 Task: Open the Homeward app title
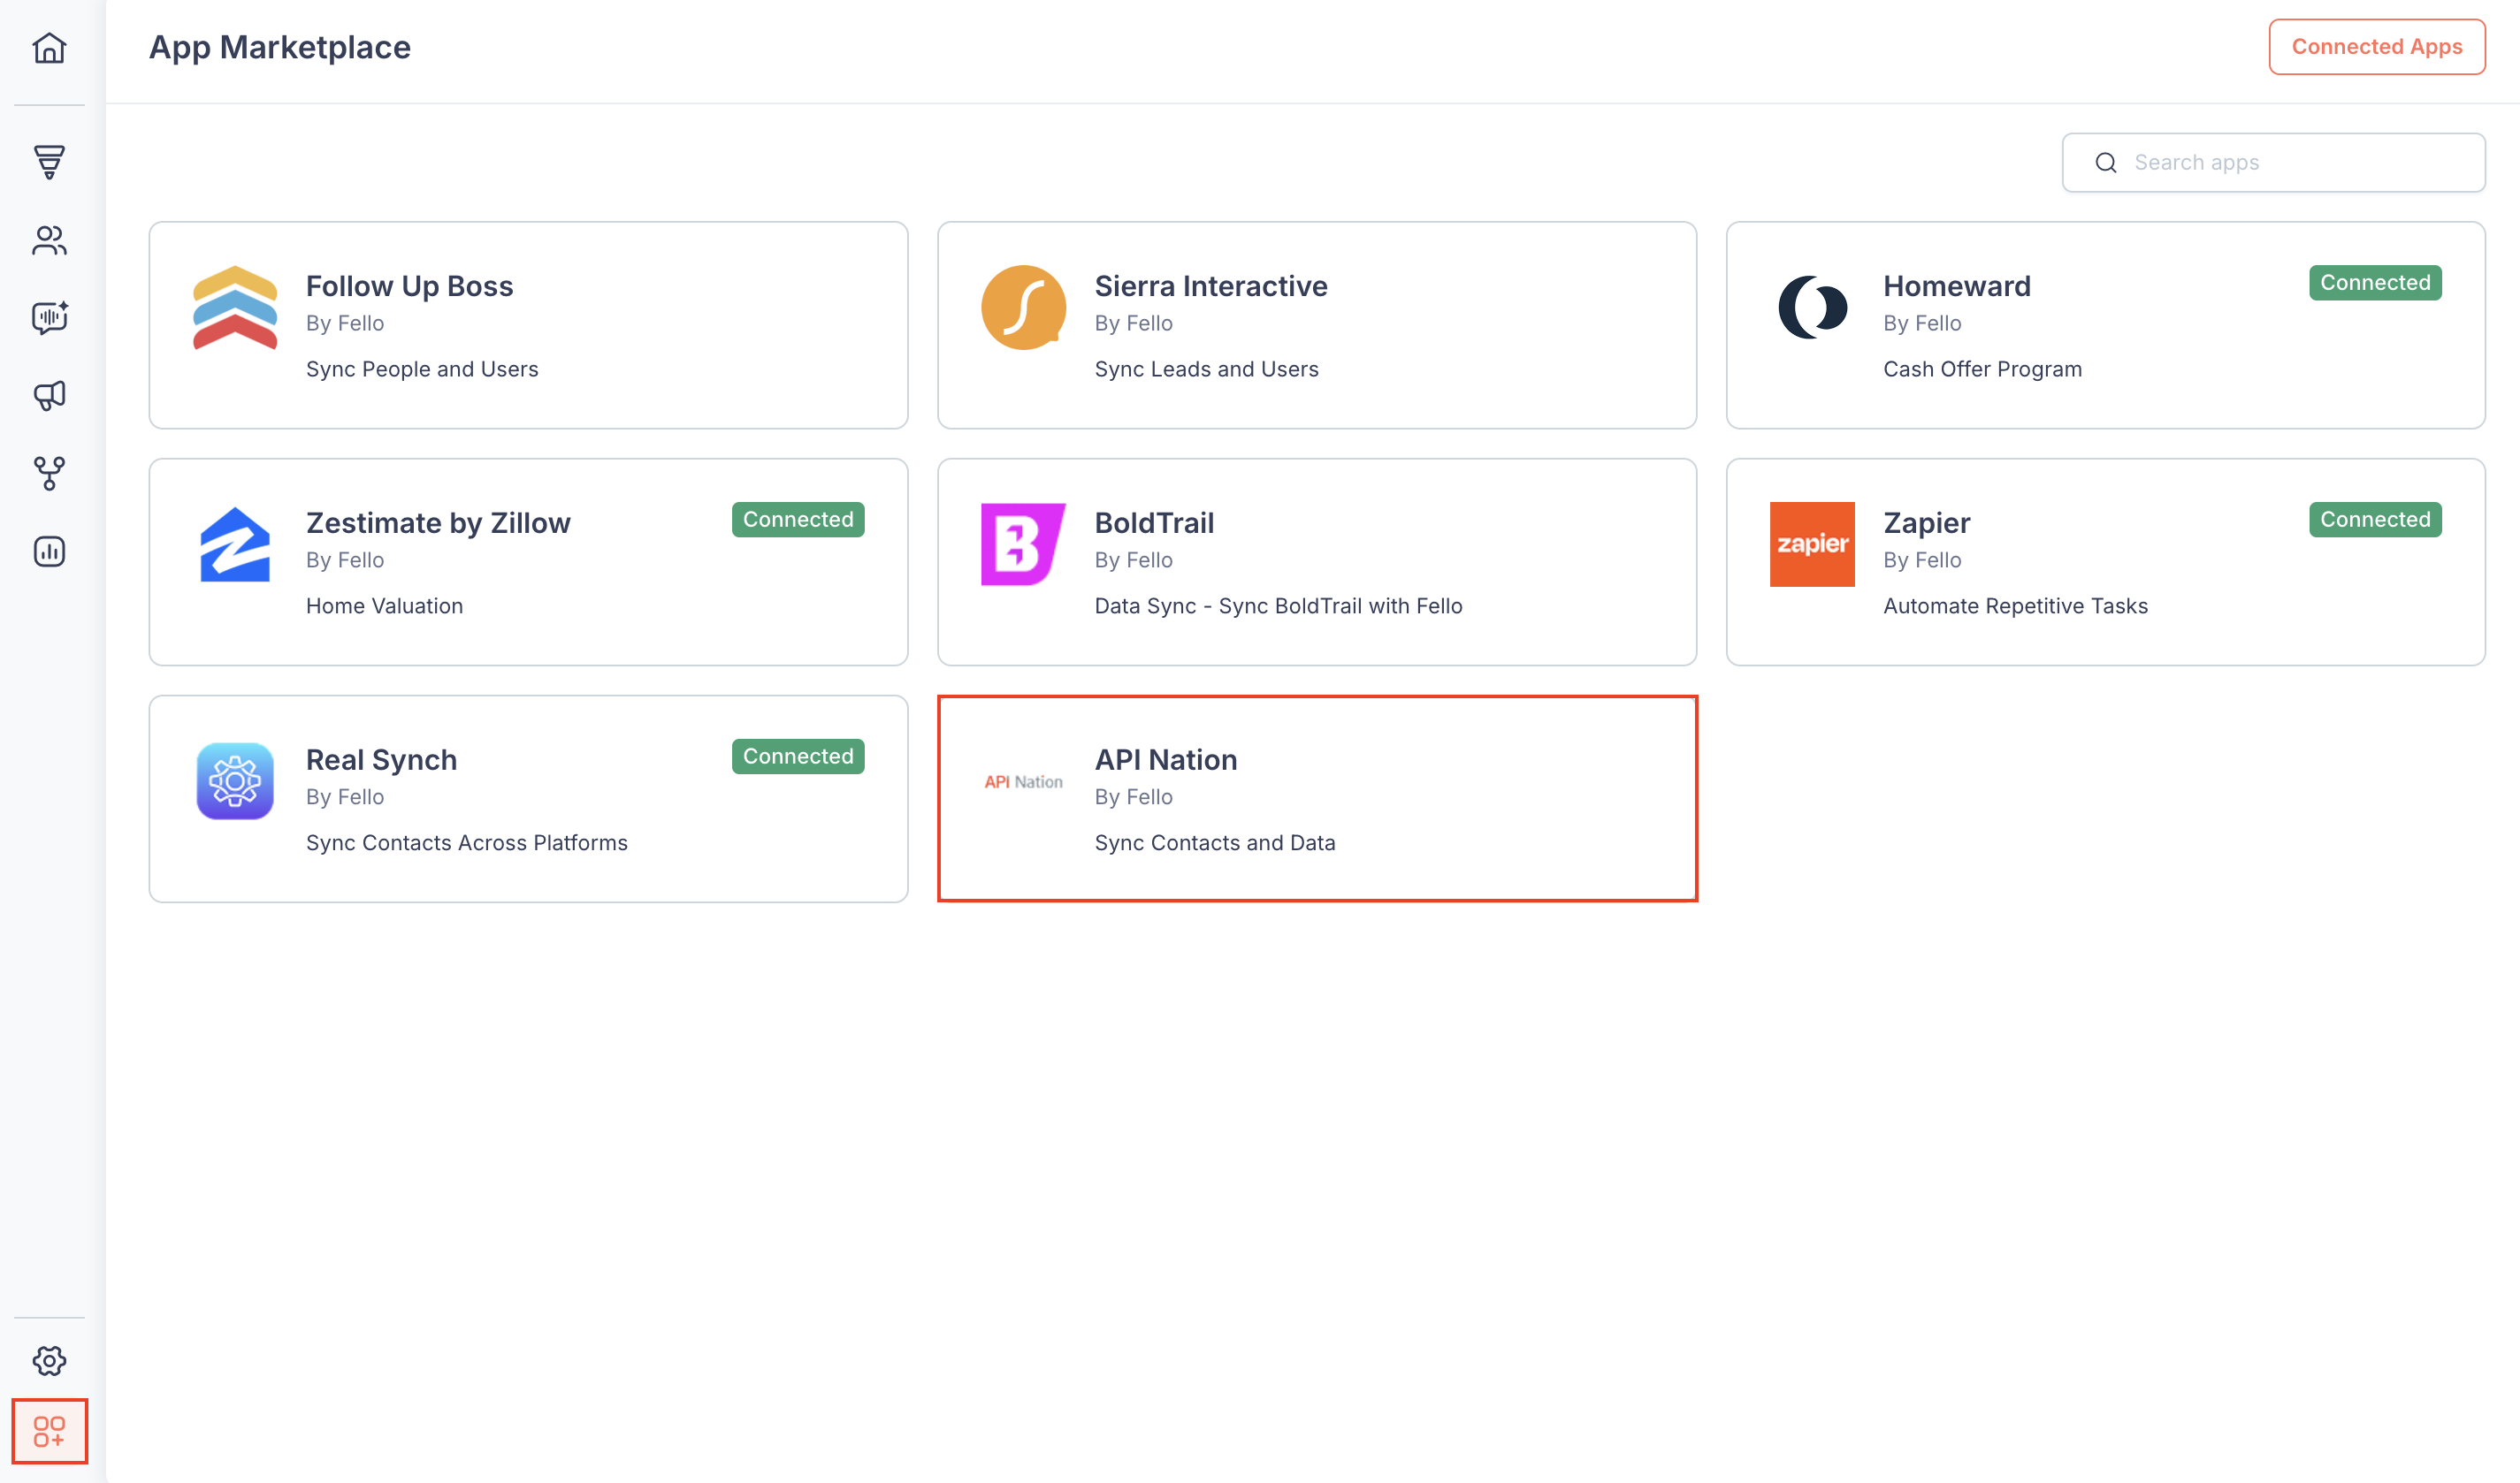pos(1956,285)
